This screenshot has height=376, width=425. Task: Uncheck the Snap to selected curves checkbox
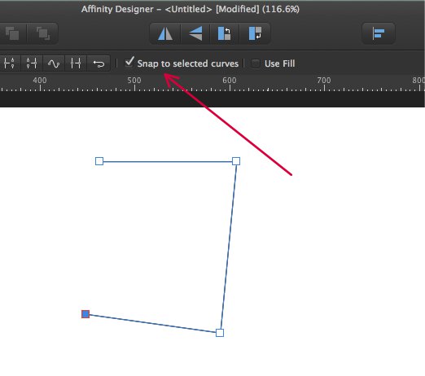click(x=129, y=63)
